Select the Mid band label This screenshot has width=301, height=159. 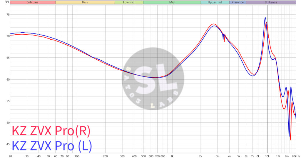click(x=172, y=2)
